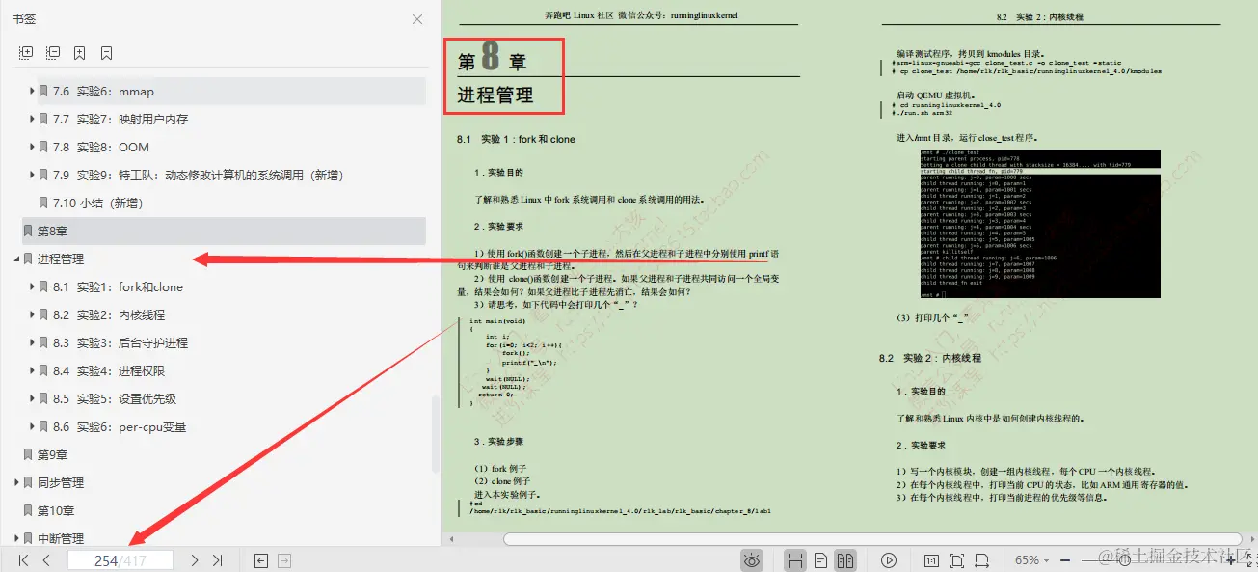Image resolution: width=1258 pixels, height=572 pixels.
Task: Toggle the eye reading-mode icon
Action: 753,559
